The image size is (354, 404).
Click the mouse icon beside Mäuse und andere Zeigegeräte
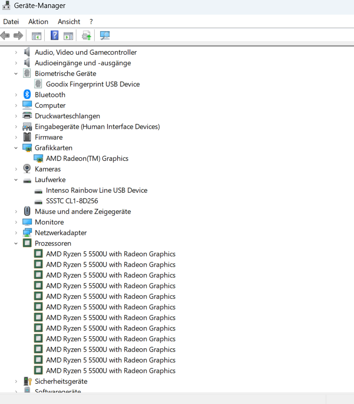point(27,211)
